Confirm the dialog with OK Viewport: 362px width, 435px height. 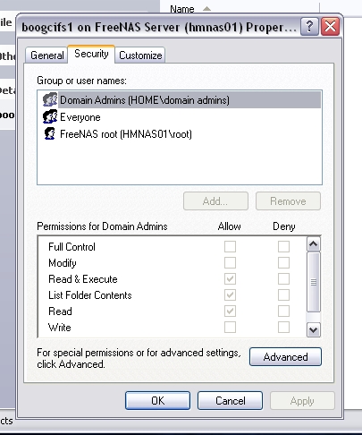pos(157,401)
